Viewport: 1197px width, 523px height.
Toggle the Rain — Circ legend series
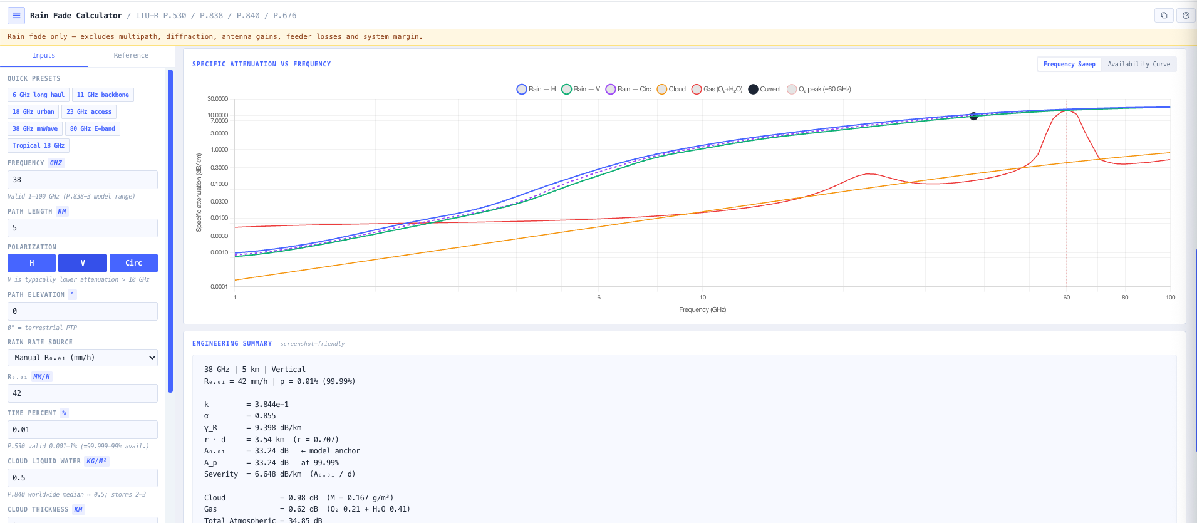click(x=628, y=89)
